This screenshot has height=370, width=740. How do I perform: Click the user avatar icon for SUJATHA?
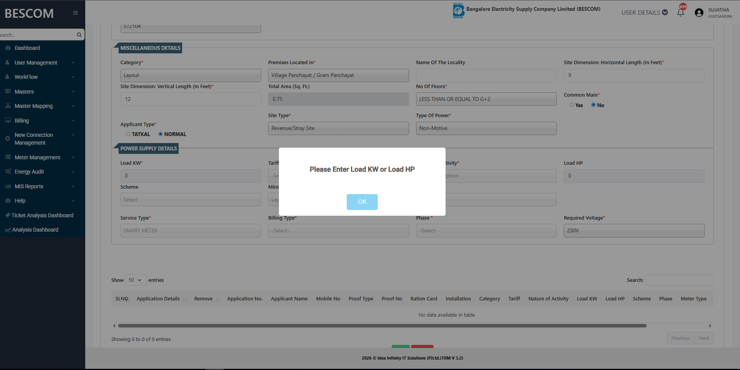pyautogui.click(x=699, y=13)
